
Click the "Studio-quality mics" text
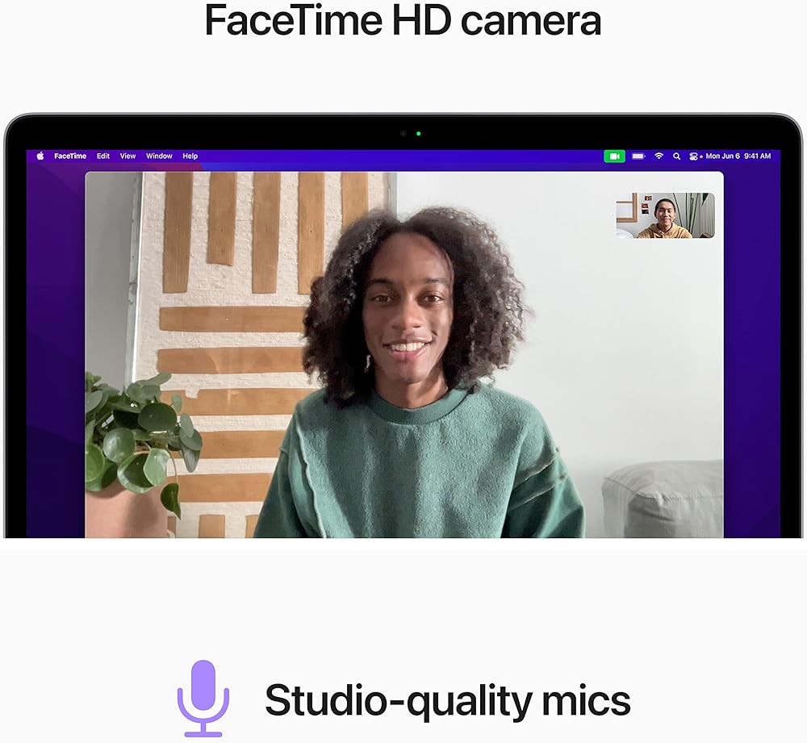click(x=447, y=699)
